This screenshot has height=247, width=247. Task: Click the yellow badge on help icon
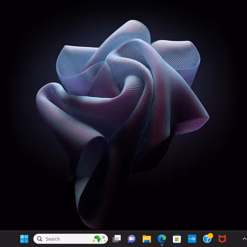[210, 236]
